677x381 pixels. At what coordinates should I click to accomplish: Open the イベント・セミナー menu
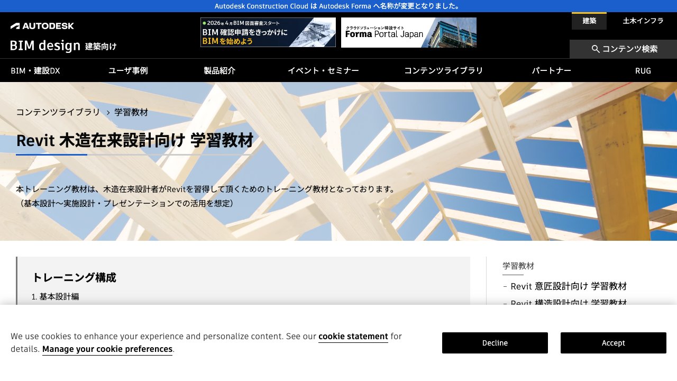(x=323, y=70)
